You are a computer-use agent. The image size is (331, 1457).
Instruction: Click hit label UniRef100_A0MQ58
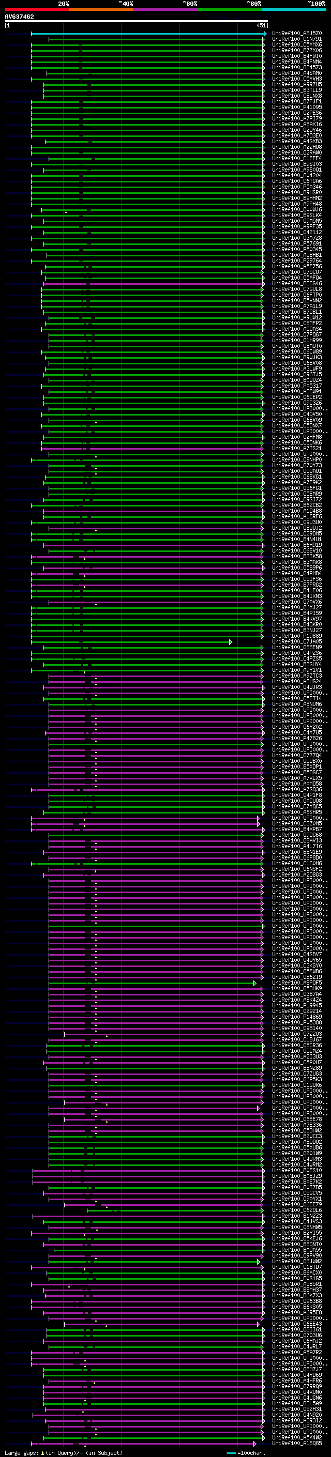click(x=297, y=784)
